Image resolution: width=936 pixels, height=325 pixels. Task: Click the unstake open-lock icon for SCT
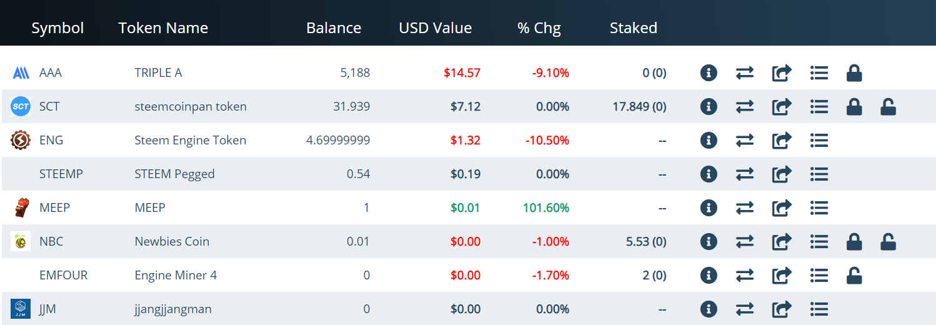[x=888, y=107]
